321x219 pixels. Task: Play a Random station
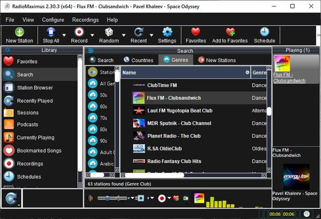tap(109, 35)
